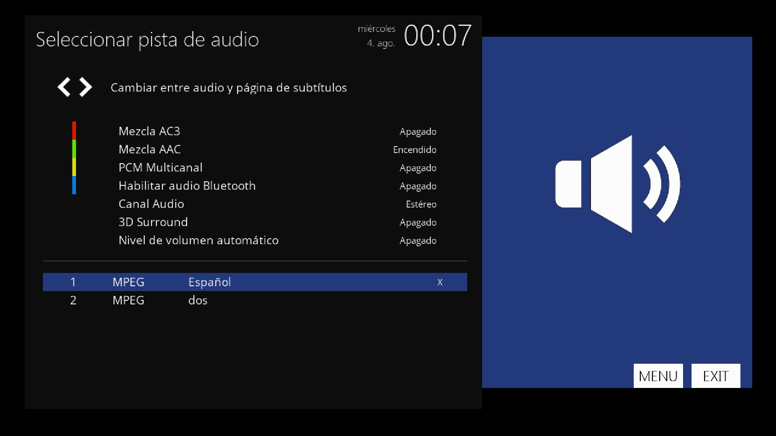The height and width of the screenshot is (436, 776).
Task: Change Nivel de volumen automático value
Action: pos(418,241)
